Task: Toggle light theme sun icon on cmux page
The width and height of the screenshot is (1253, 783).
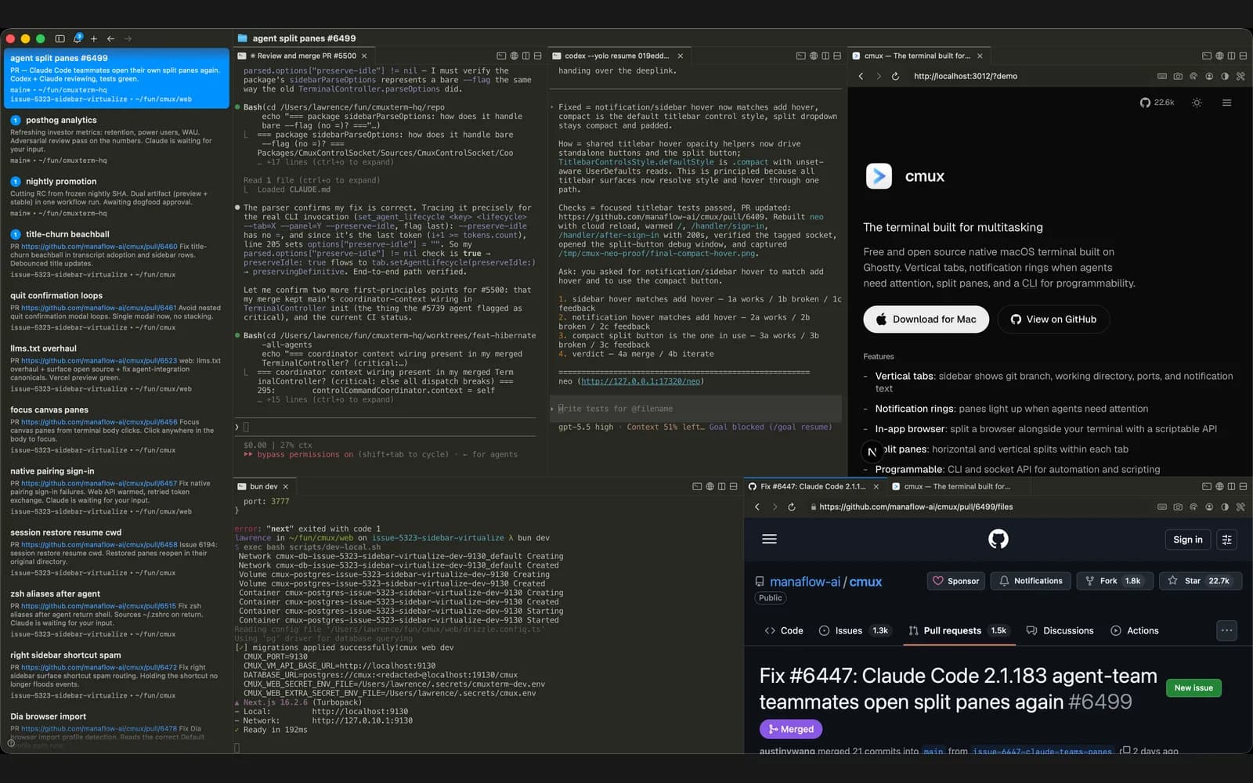Action: point(1197,103)
